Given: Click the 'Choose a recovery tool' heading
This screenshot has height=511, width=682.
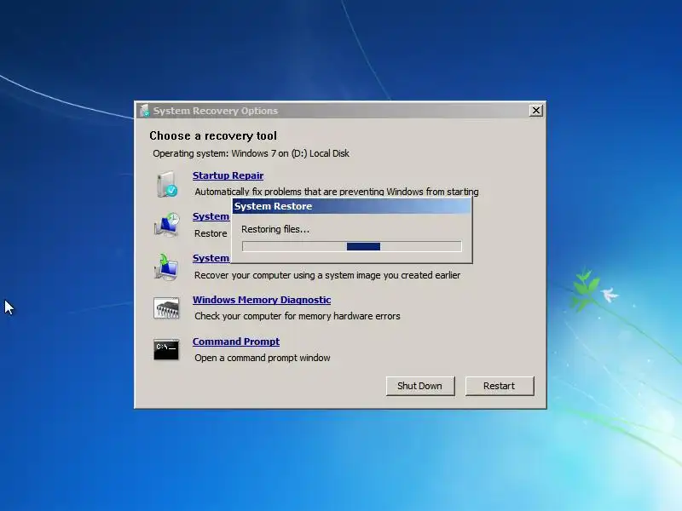Looking at the screenshot, I should (213, 135).
